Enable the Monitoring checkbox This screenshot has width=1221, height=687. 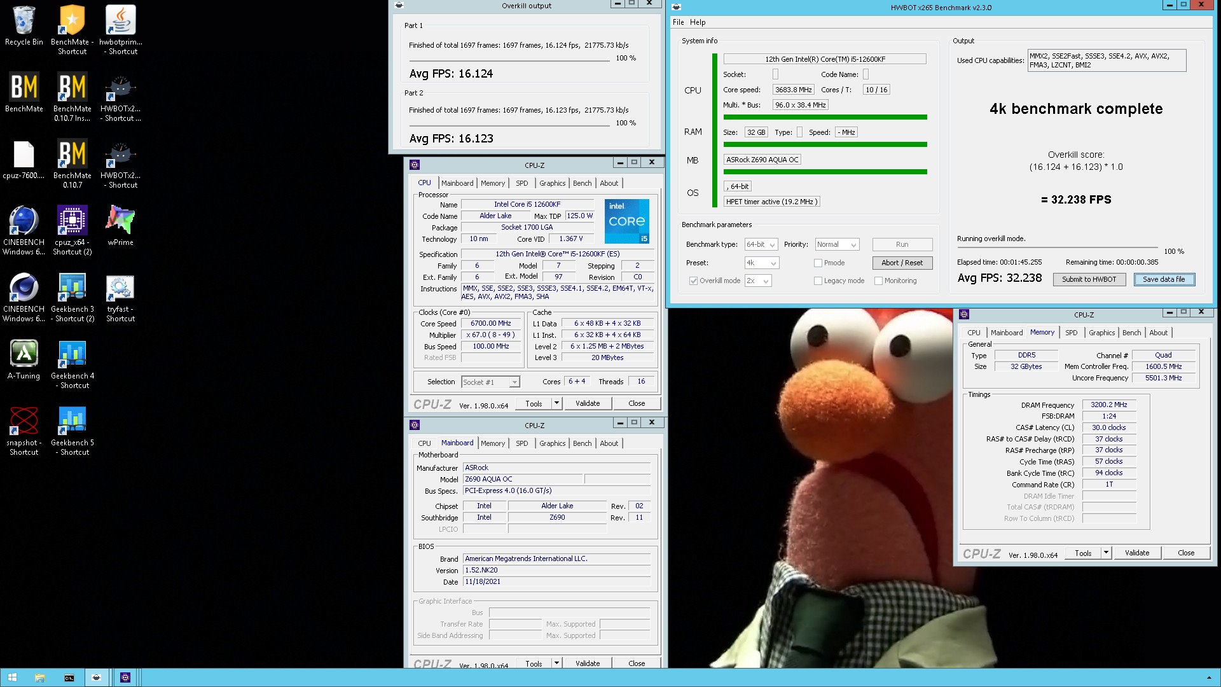[878, 281]
